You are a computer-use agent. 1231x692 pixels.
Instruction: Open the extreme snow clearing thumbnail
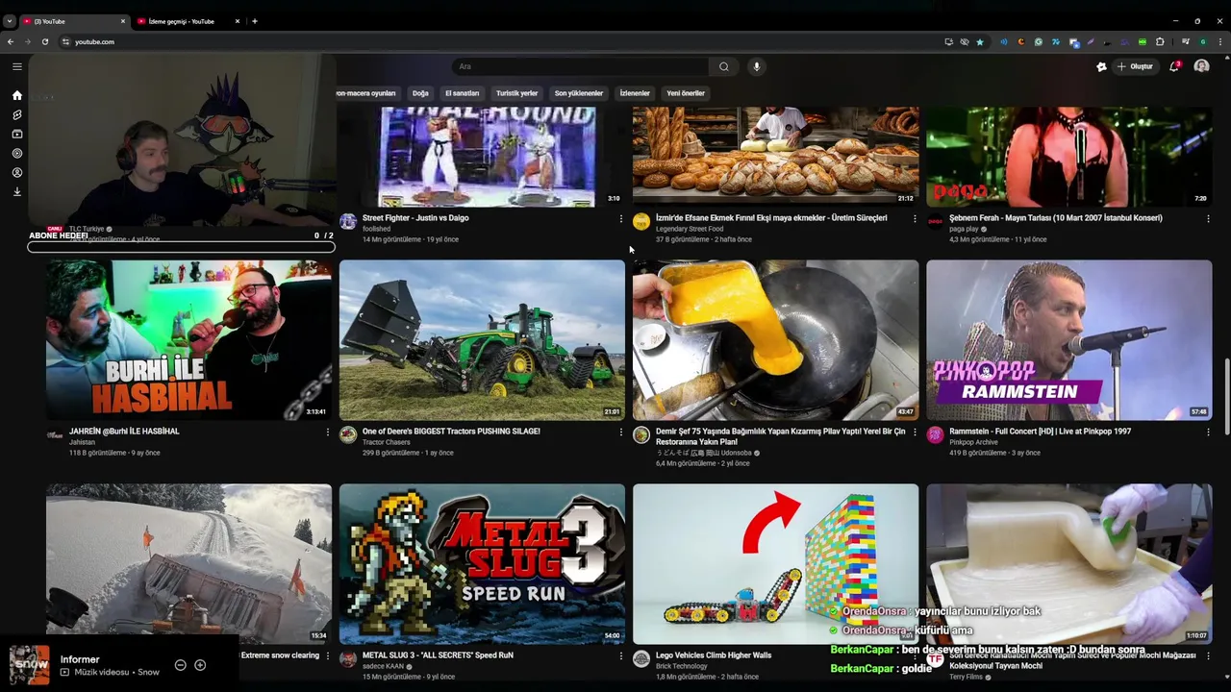(x=188, y=563)
